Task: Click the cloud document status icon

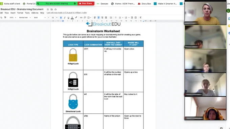Action: (55, 9)
